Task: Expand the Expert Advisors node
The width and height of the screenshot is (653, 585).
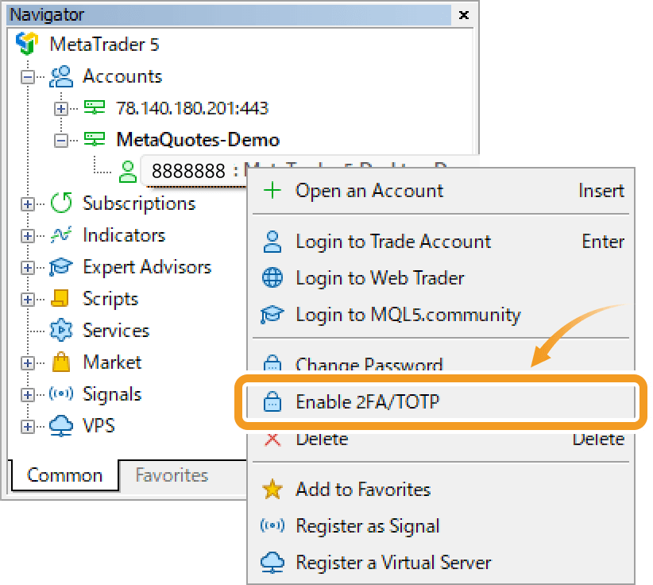Action: (x=28, y=268)
